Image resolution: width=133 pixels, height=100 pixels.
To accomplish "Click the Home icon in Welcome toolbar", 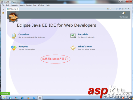I will coord(108,9).
